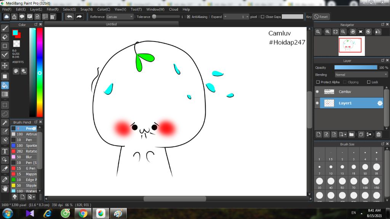Image resolution: width=390 pixels, height=219 pixels.
Task: Toggle visibility of Layer1
Action: coord(317,103)
